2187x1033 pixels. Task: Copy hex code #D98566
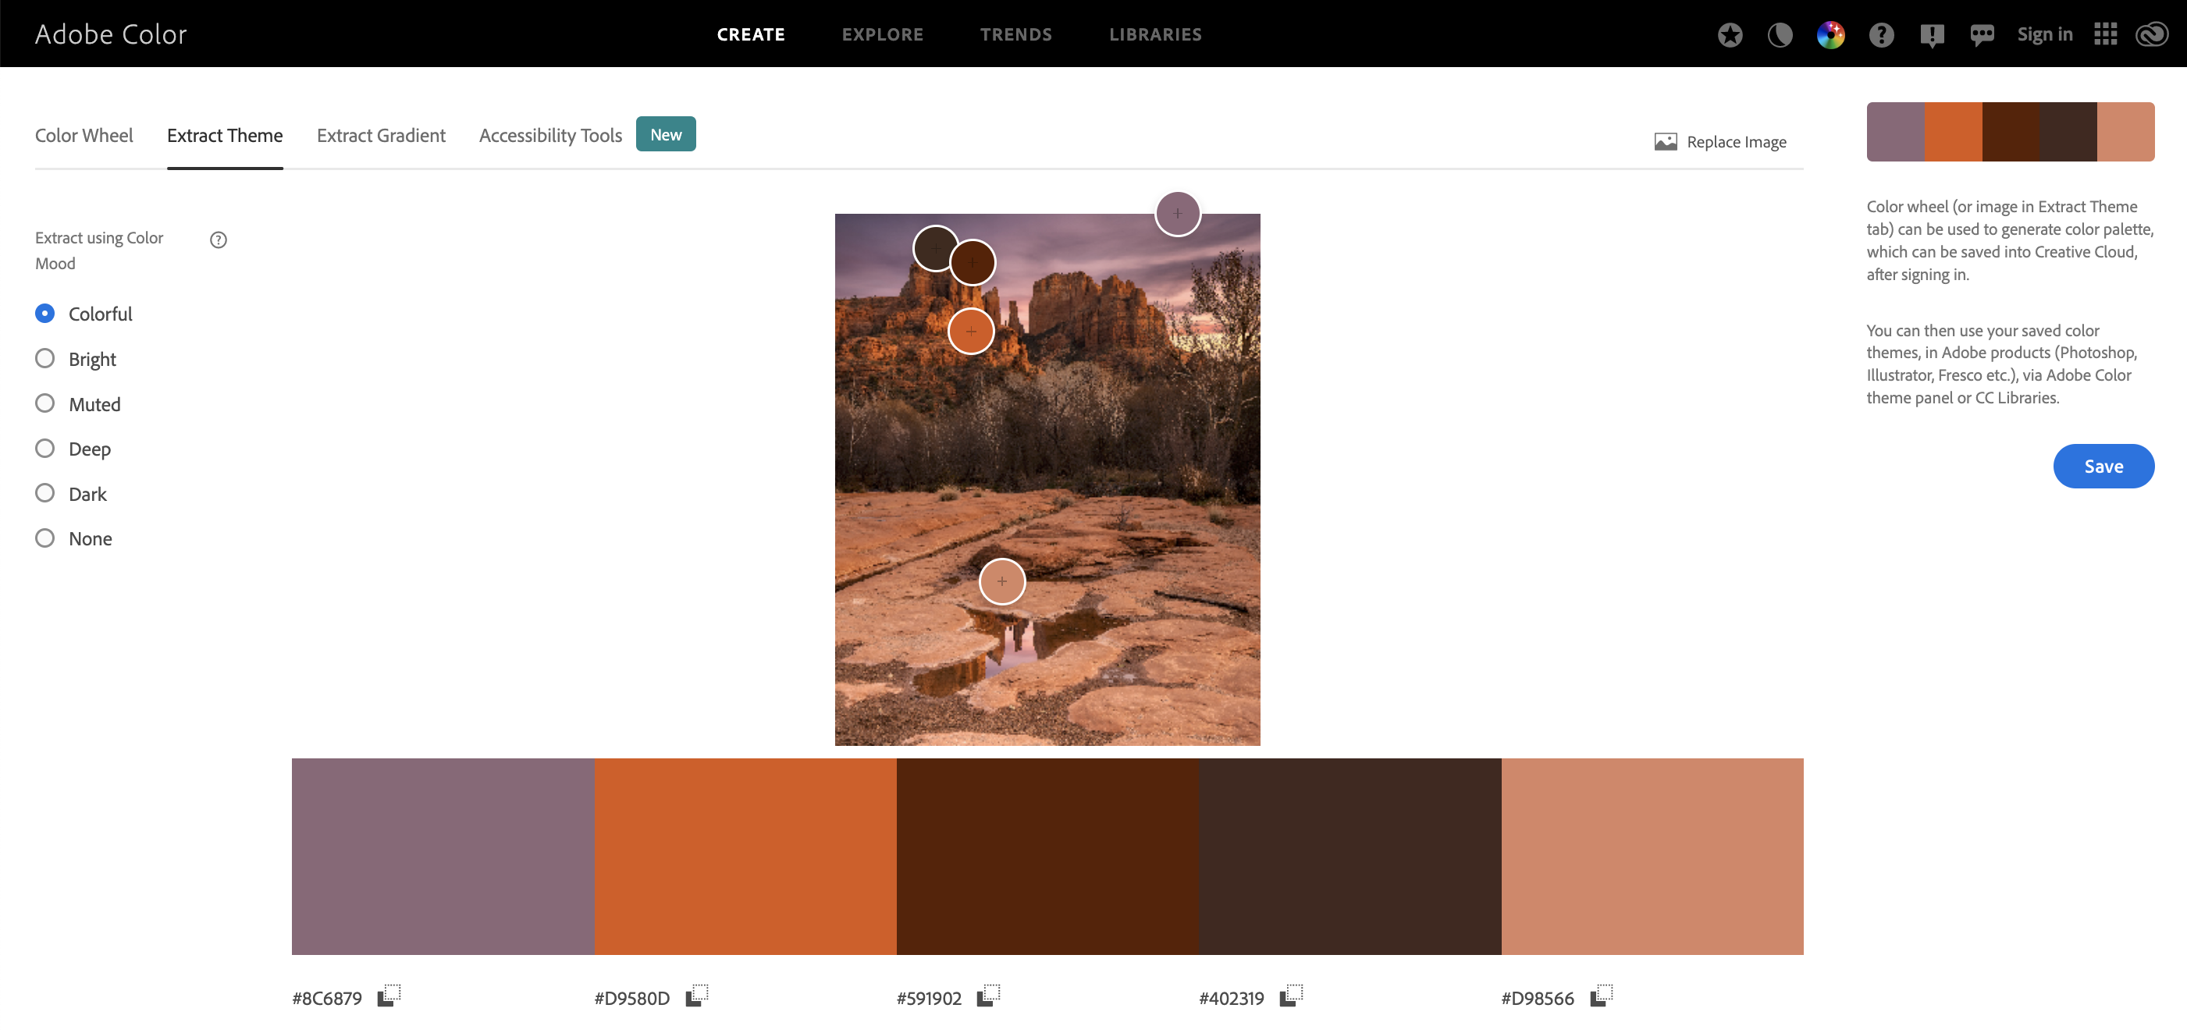pos(1601,995)
